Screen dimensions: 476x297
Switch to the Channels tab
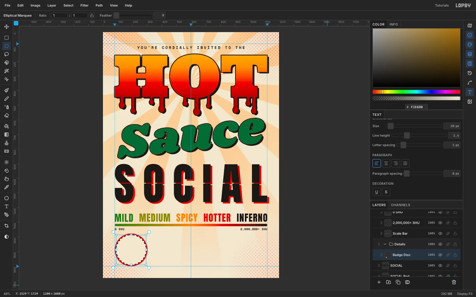click(400, 205)
